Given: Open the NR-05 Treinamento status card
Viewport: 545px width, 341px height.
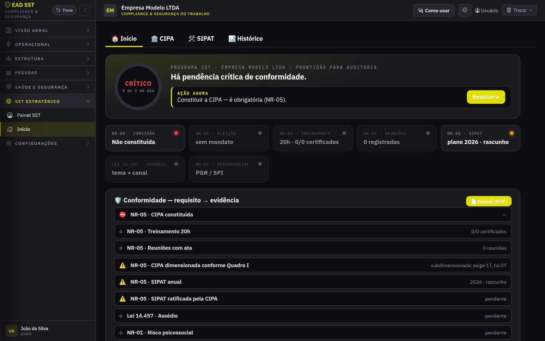Looking at the screenshot, I should pyautogui.click(x=313, y=138).
